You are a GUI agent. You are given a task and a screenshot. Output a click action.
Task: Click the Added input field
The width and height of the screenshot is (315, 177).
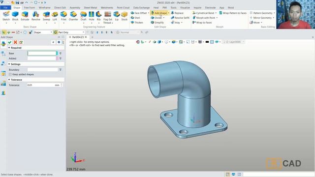coord(42,59)
